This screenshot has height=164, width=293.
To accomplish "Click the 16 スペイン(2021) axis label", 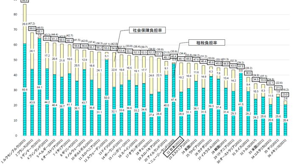I will [128, 148].
